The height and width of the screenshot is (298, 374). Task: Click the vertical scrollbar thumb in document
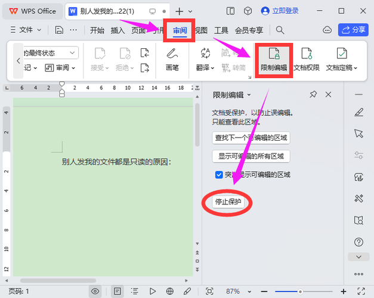[x=197, y=125]
